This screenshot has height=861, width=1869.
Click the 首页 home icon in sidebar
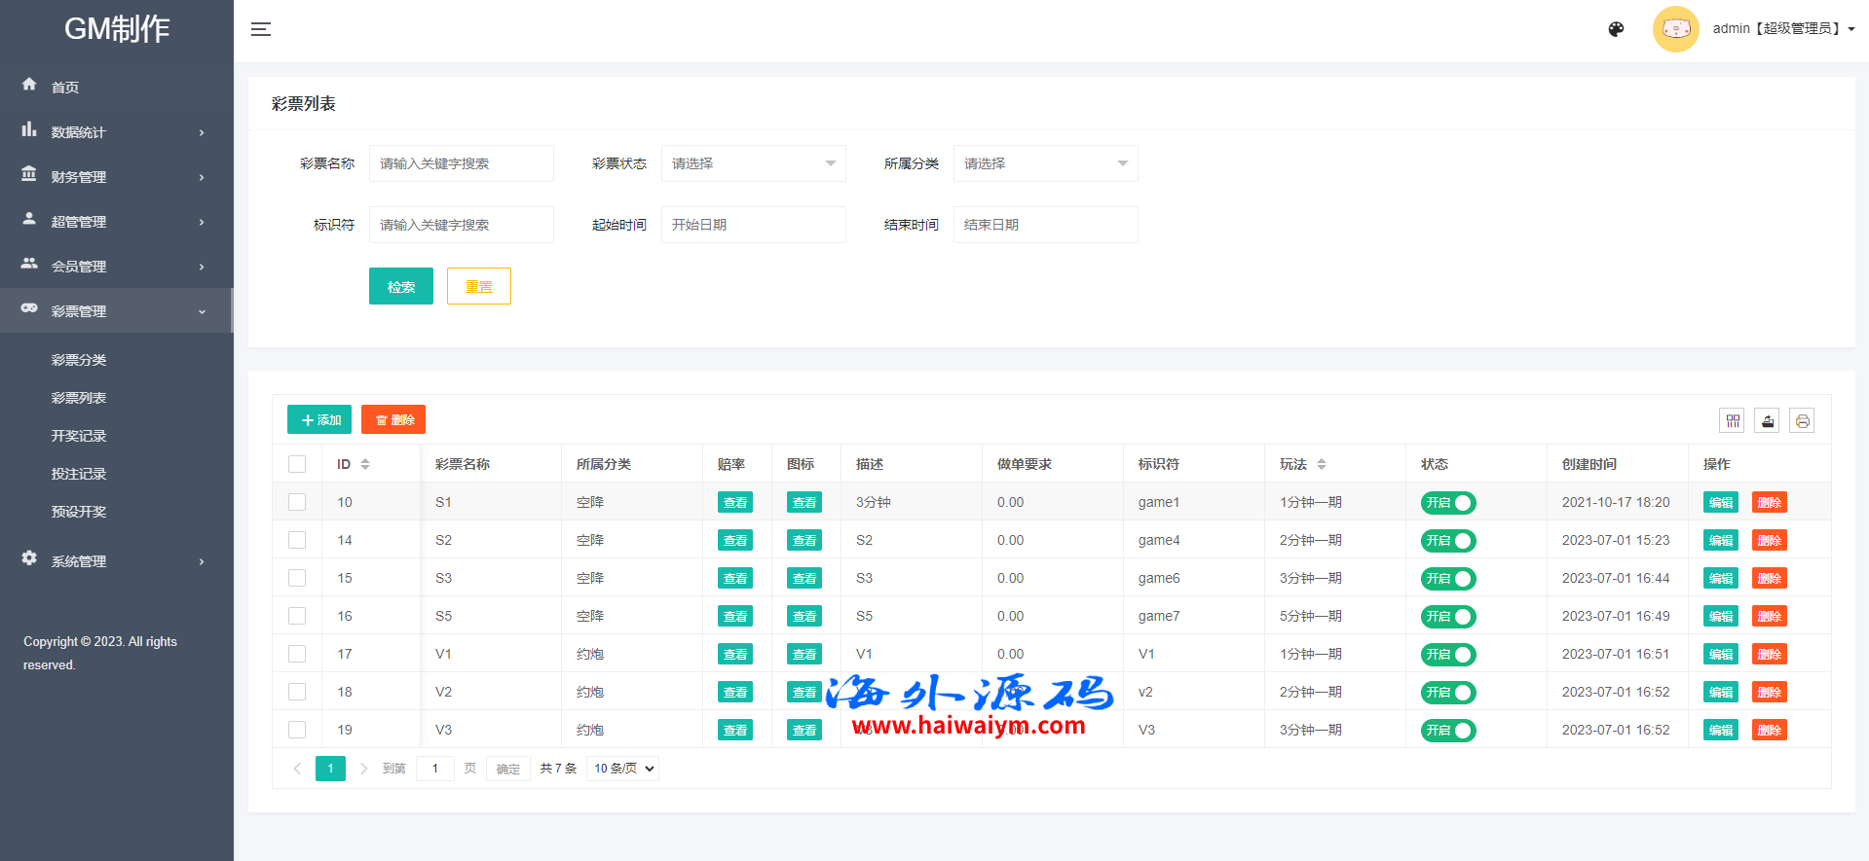coord(29,86)
